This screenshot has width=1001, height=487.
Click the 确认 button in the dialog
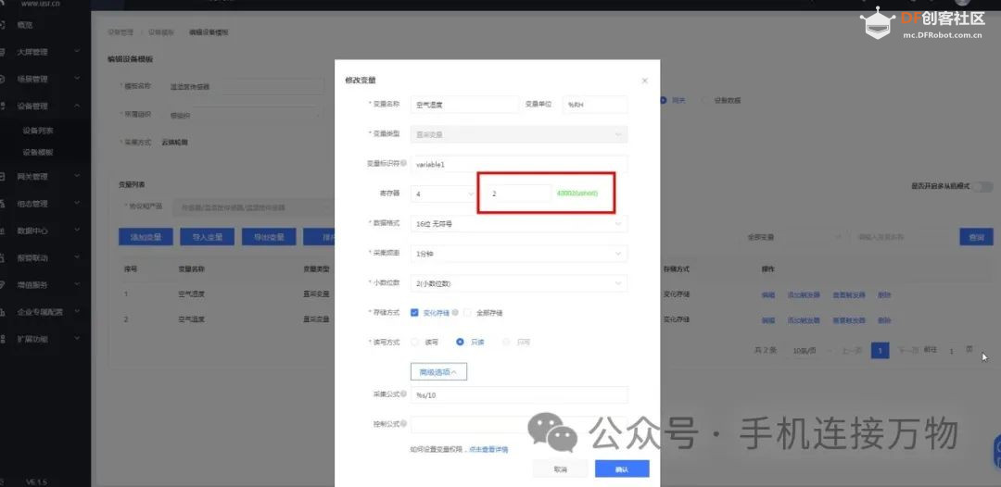pyautogui.click(x=622, y=469)
